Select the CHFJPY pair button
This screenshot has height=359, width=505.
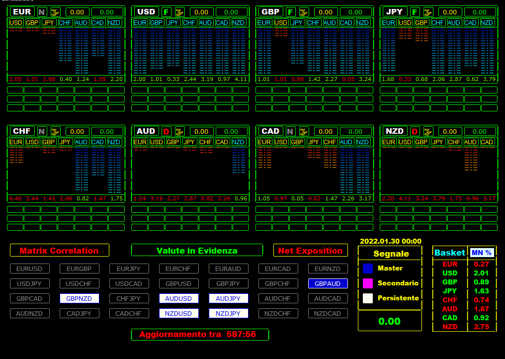(129, 298)
